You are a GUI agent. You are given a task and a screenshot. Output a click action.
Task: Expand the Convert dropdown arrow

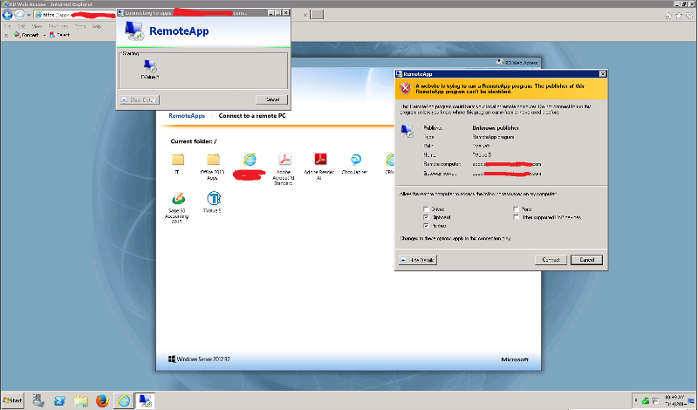44,35
